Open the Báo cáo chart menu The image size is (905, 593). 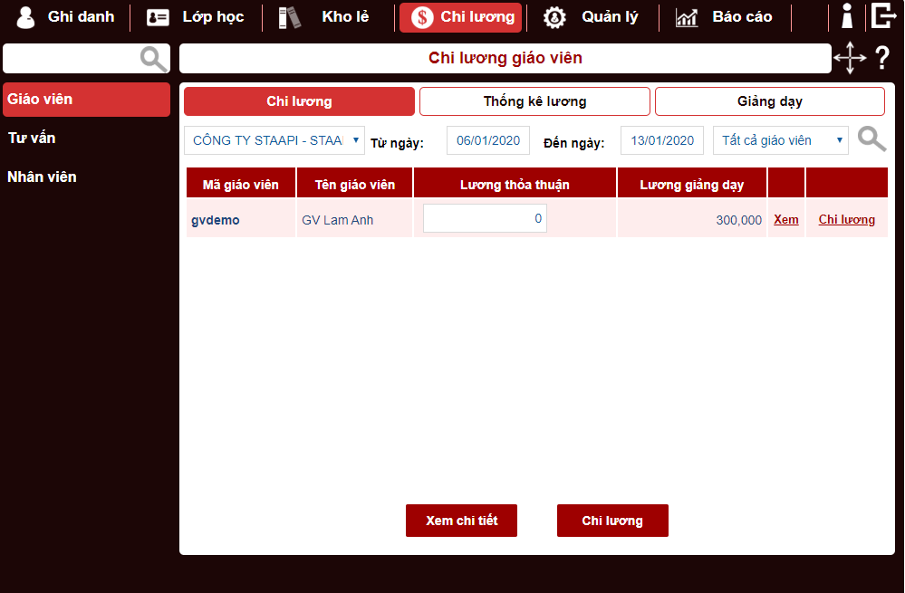point(724,17)
